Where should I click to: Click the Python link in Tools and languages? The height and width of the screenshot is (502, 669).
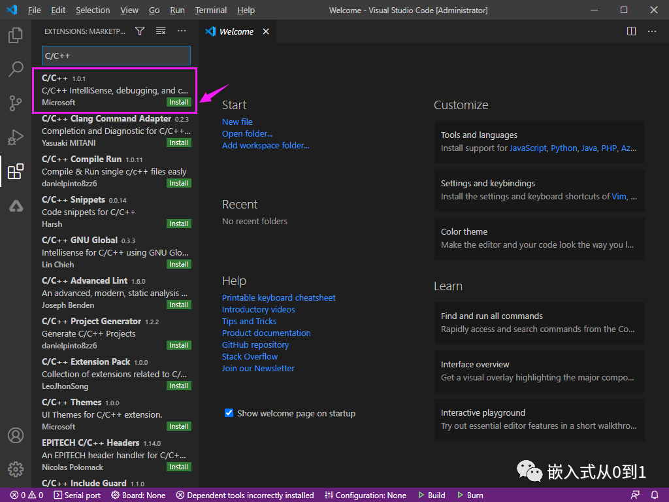click(x=564, y=148)
